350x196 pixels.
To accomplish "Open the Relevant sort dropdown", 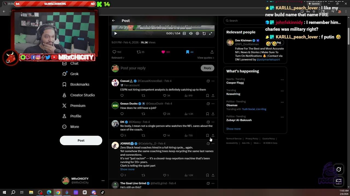I will pos(118,58).
